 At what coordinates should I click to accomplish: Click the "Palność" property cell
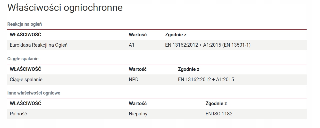coord(18,114)
